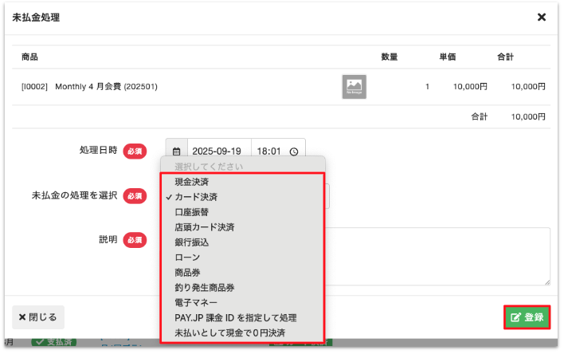This screenshot has height=354, width=564.
Task: Click the clock icon next to 18:01
Action: 294,151
